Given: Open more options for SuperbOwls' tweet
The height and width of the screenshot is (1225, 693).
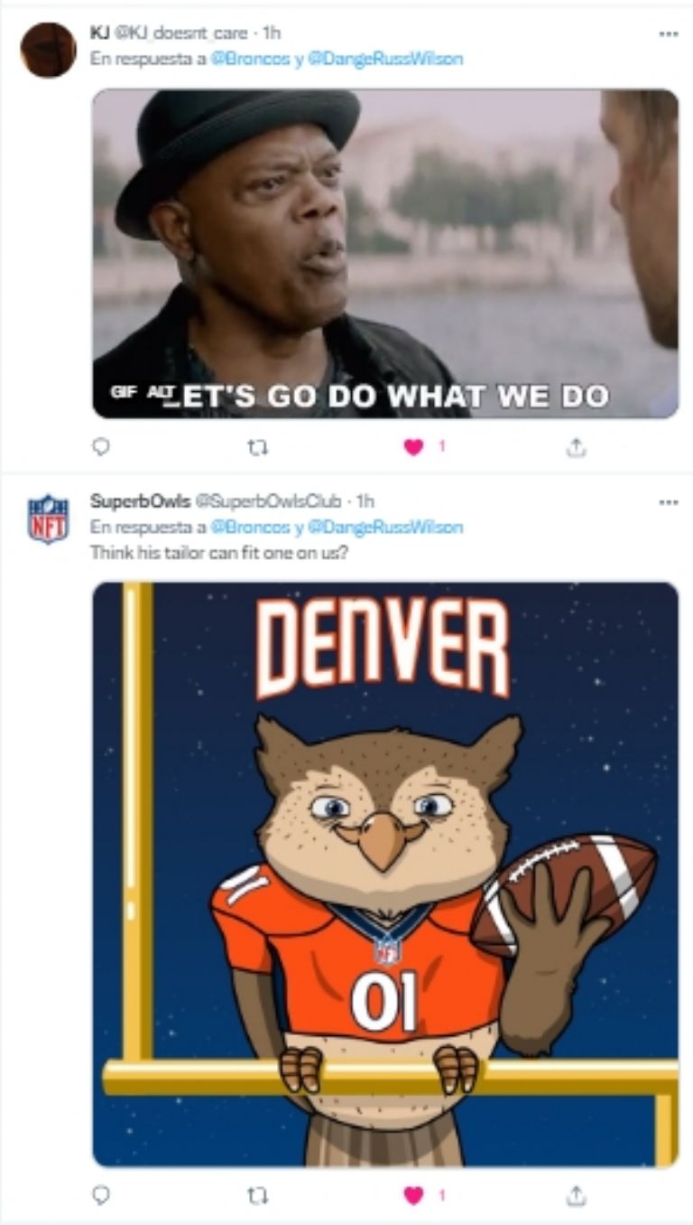Looking at the screenshot, I should click(x=668, y=501).
